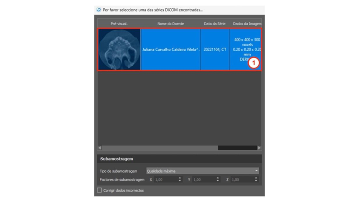Click the horizontal scrollbar track
This screenshot has height=202, width=359.
(x=158, y=148)
